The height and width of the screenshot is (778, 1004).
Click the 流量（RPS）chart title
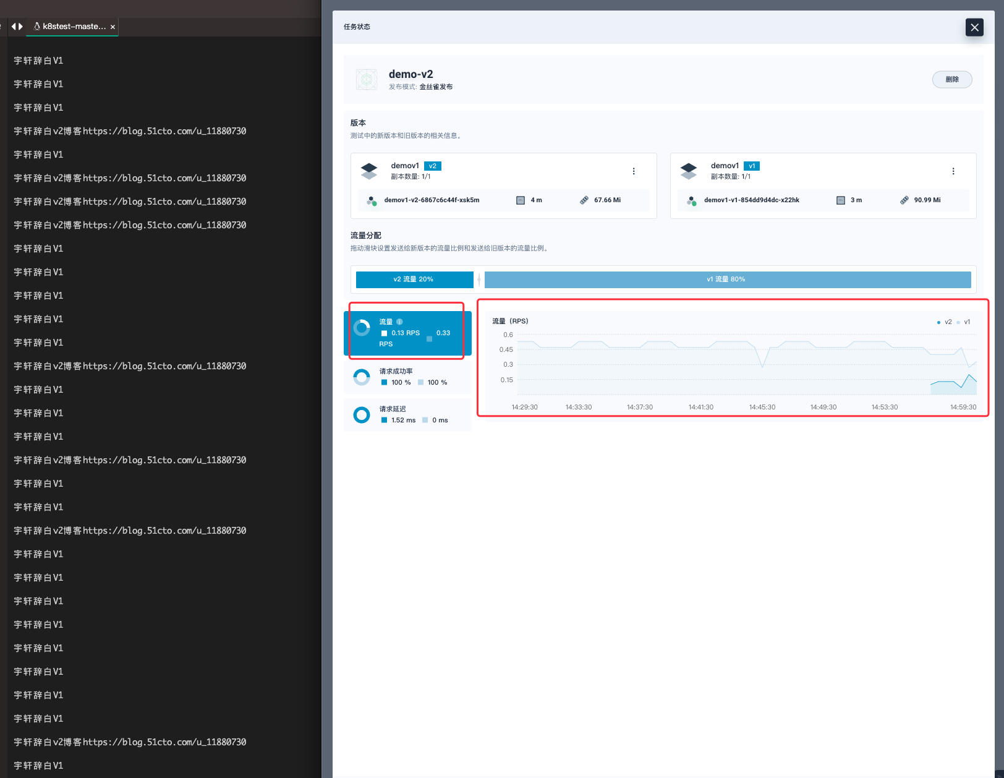click(510, 322)
